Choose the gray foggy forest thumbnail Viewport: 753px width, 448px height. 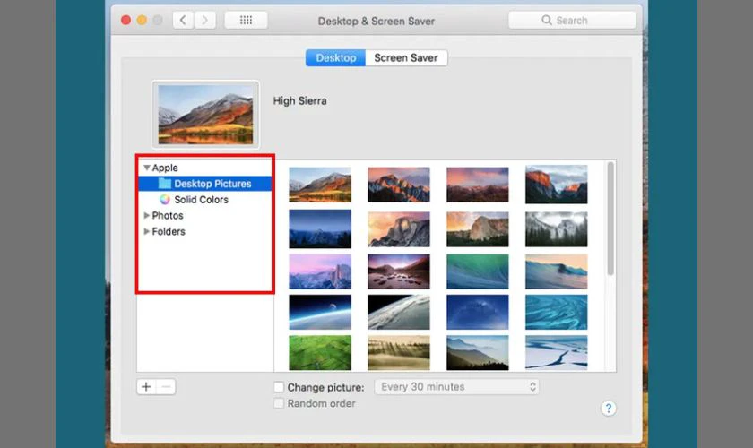[x=556, y=229]
